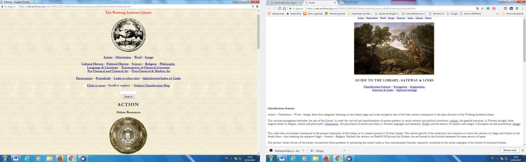This screenshot has height=162, width=526.
Task: Show hidden tray icons in the second taskbar
Action: tap(498, 158)
